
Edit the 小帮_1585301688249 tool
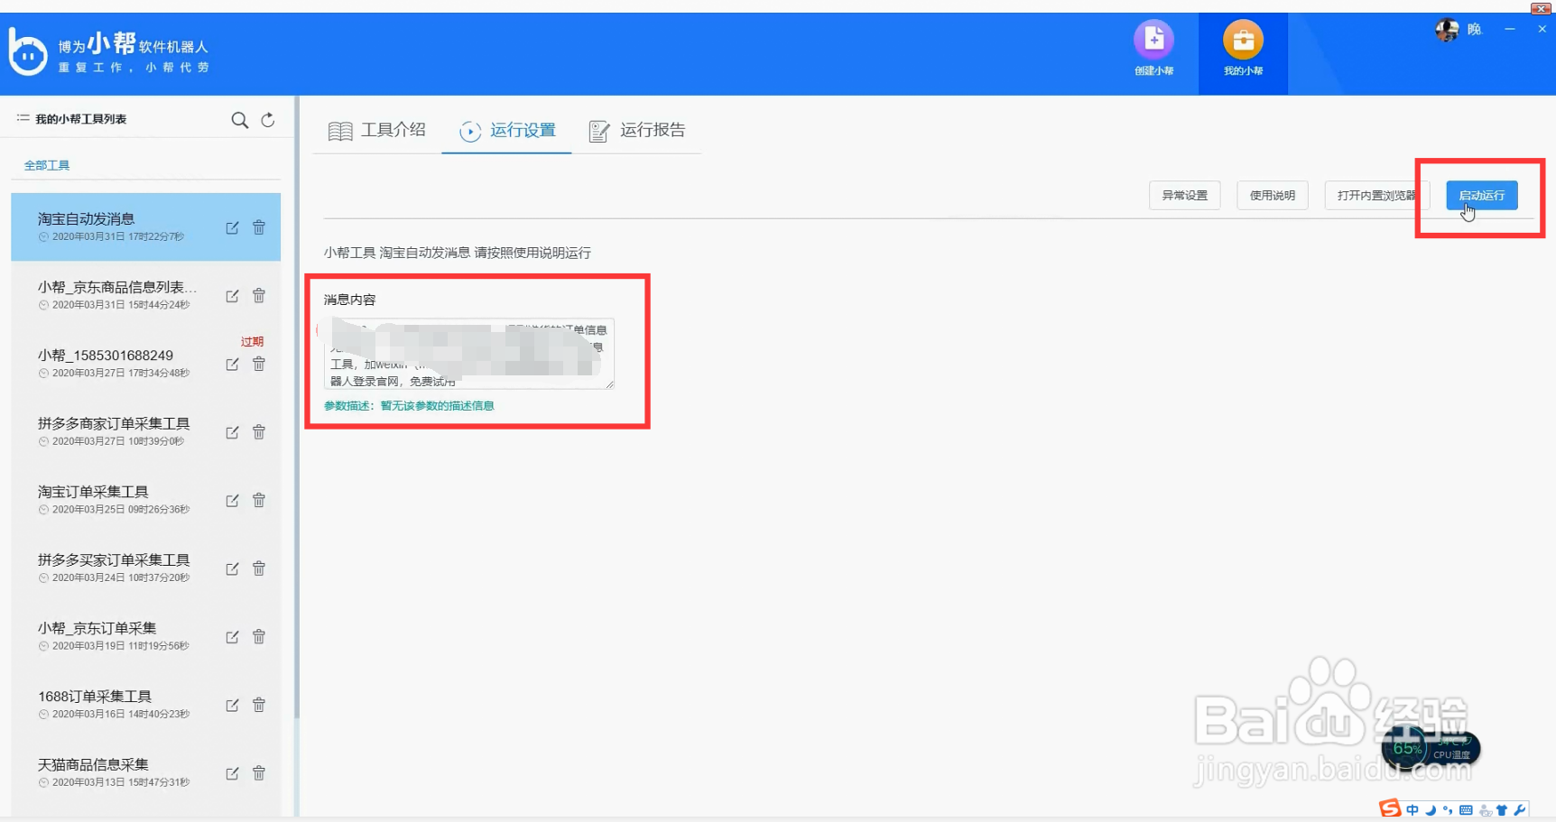(x=232, y=365)
